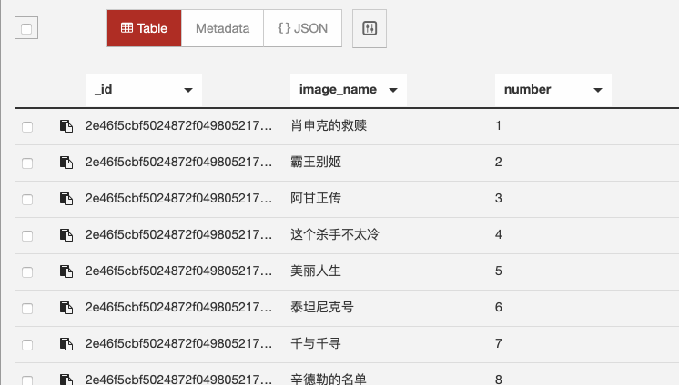Check the row for 阿甘正传
This screenshot has width=679, height=385.
pos(27,200)
